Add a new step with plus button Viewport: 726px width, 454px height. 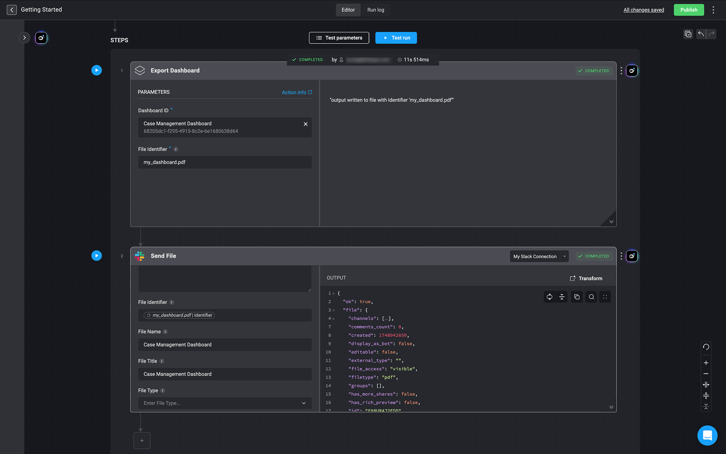click(x=142, y=441)
